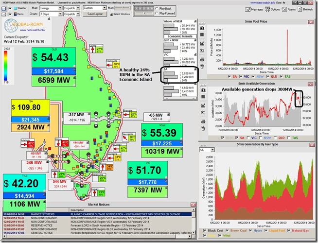Click the Description column header

click(x=130, y=210)
